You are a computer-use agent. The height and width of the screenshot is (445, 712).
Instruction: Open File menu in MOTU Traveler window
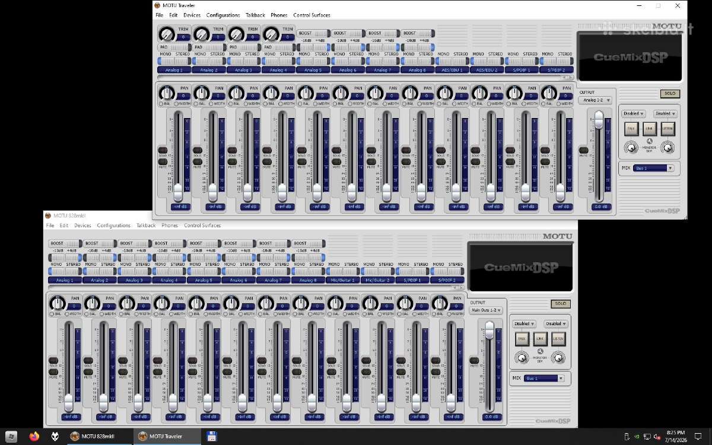159,15
